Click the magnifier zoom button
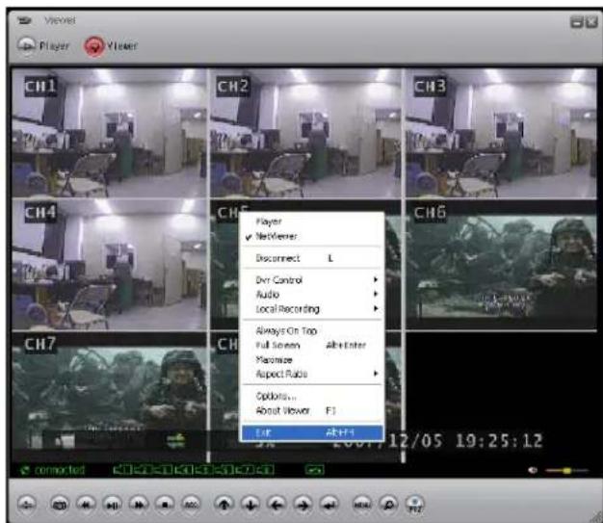 (x=388, y=504)
